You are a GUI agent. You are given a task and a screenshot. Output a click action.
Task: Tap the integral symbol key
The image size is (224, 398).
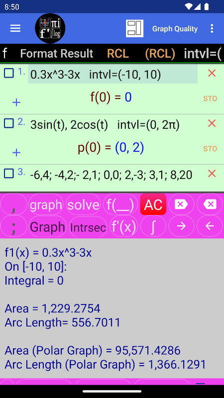pyautogui.click(x=153, y=226)
